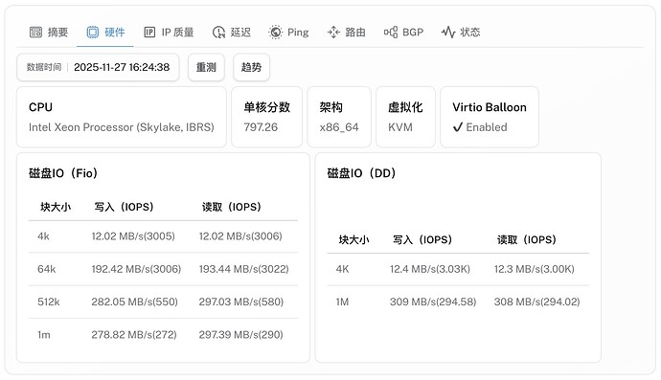Click the 摘要 summary tab icon

click(35, 32)
